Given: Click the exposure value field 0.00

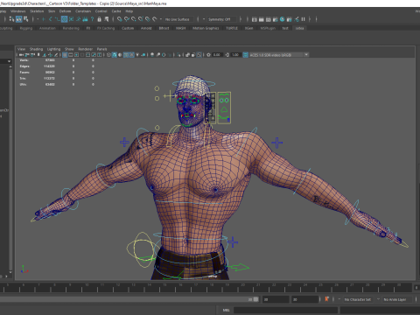Looking at the screenshot, I should [217, 55].
